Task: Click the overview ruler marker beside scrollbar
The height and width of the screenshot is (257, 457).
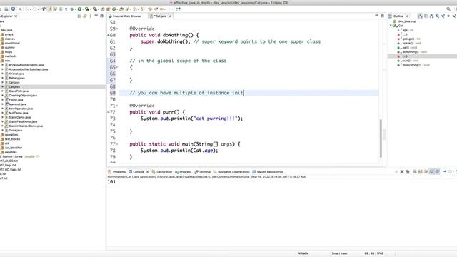Action: 384,134
